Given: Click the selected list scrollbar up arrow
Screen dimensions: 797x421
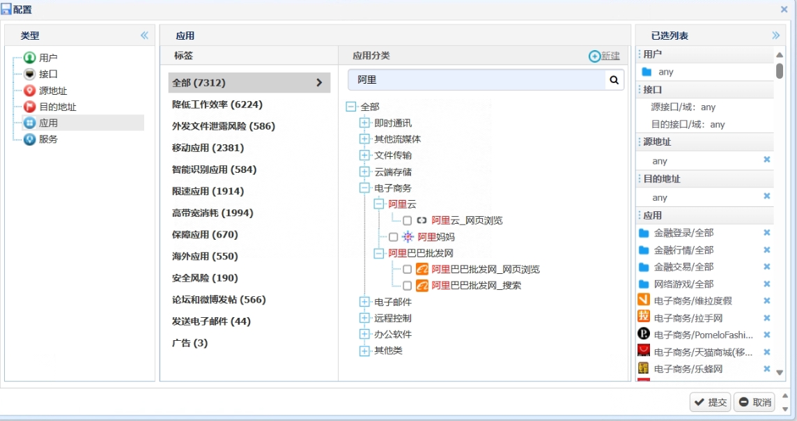Looking at the screenshot, I should coord(780,54).
